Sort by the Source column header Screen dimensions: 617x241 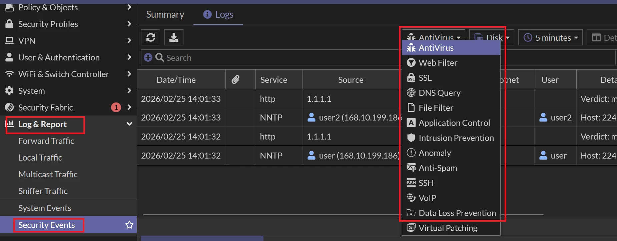[351, 80]
